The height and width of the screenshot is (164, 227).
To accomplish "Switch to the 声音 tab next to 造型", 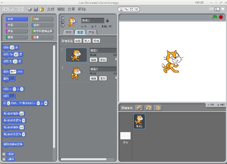I will [92, 32].
